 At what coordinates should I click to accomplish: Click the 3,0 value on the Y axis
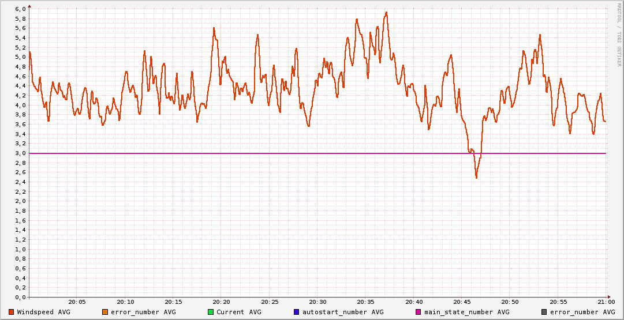(x=20, y=153)
